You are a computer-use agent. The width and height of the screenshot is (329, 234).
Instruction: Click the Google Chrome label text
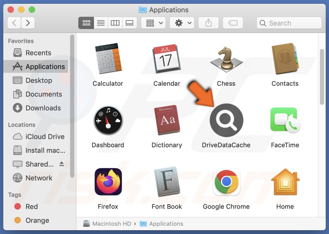tap(226, 207)
